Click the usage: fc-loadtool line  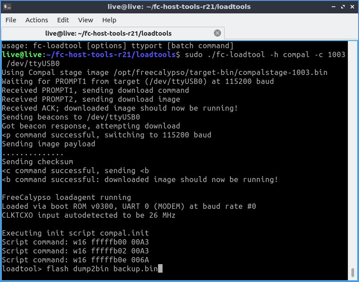pyautogui.click(x=118, y=46)
